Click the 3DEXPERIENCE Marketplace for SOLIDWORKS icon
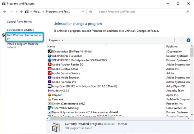This screenshot has height=134, width=194. pyautogui.click(x=49, y=60)
